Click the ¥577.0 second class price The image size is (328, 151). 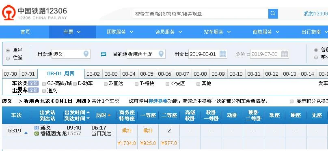click(169, 143)
